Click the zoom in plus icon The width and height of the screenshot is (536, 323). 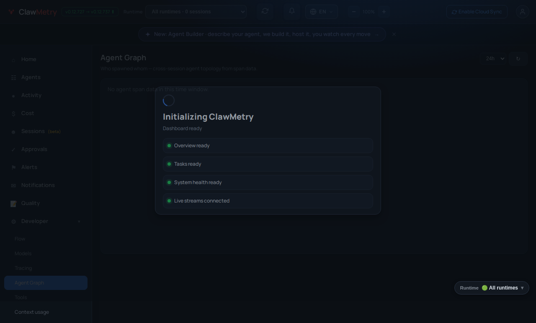pos(384,12)
